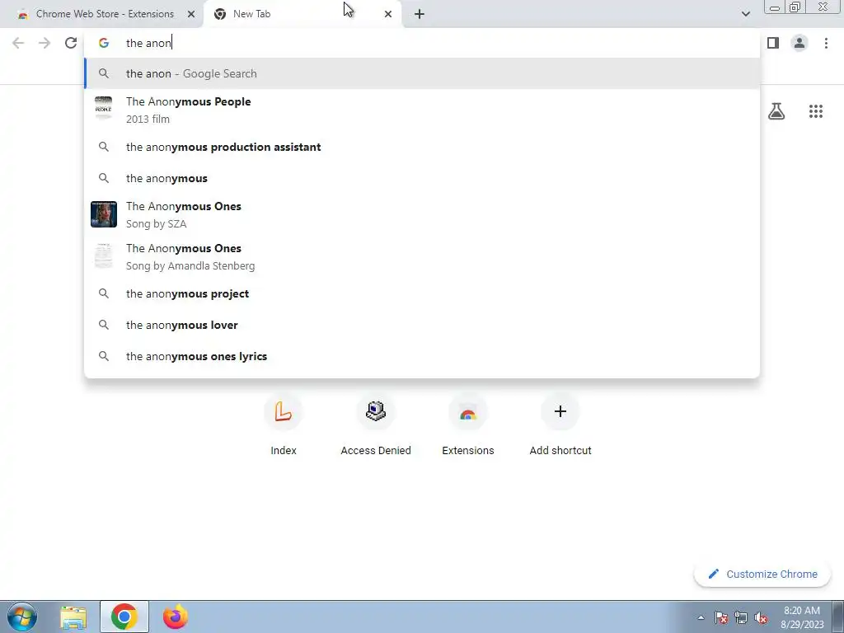
Task: Select 'the anonymous project' suggestion
Action: click(x=422, y=293)
